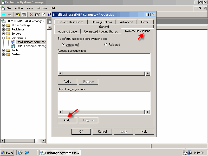Select the Accepted radio button

pos(63,44)
